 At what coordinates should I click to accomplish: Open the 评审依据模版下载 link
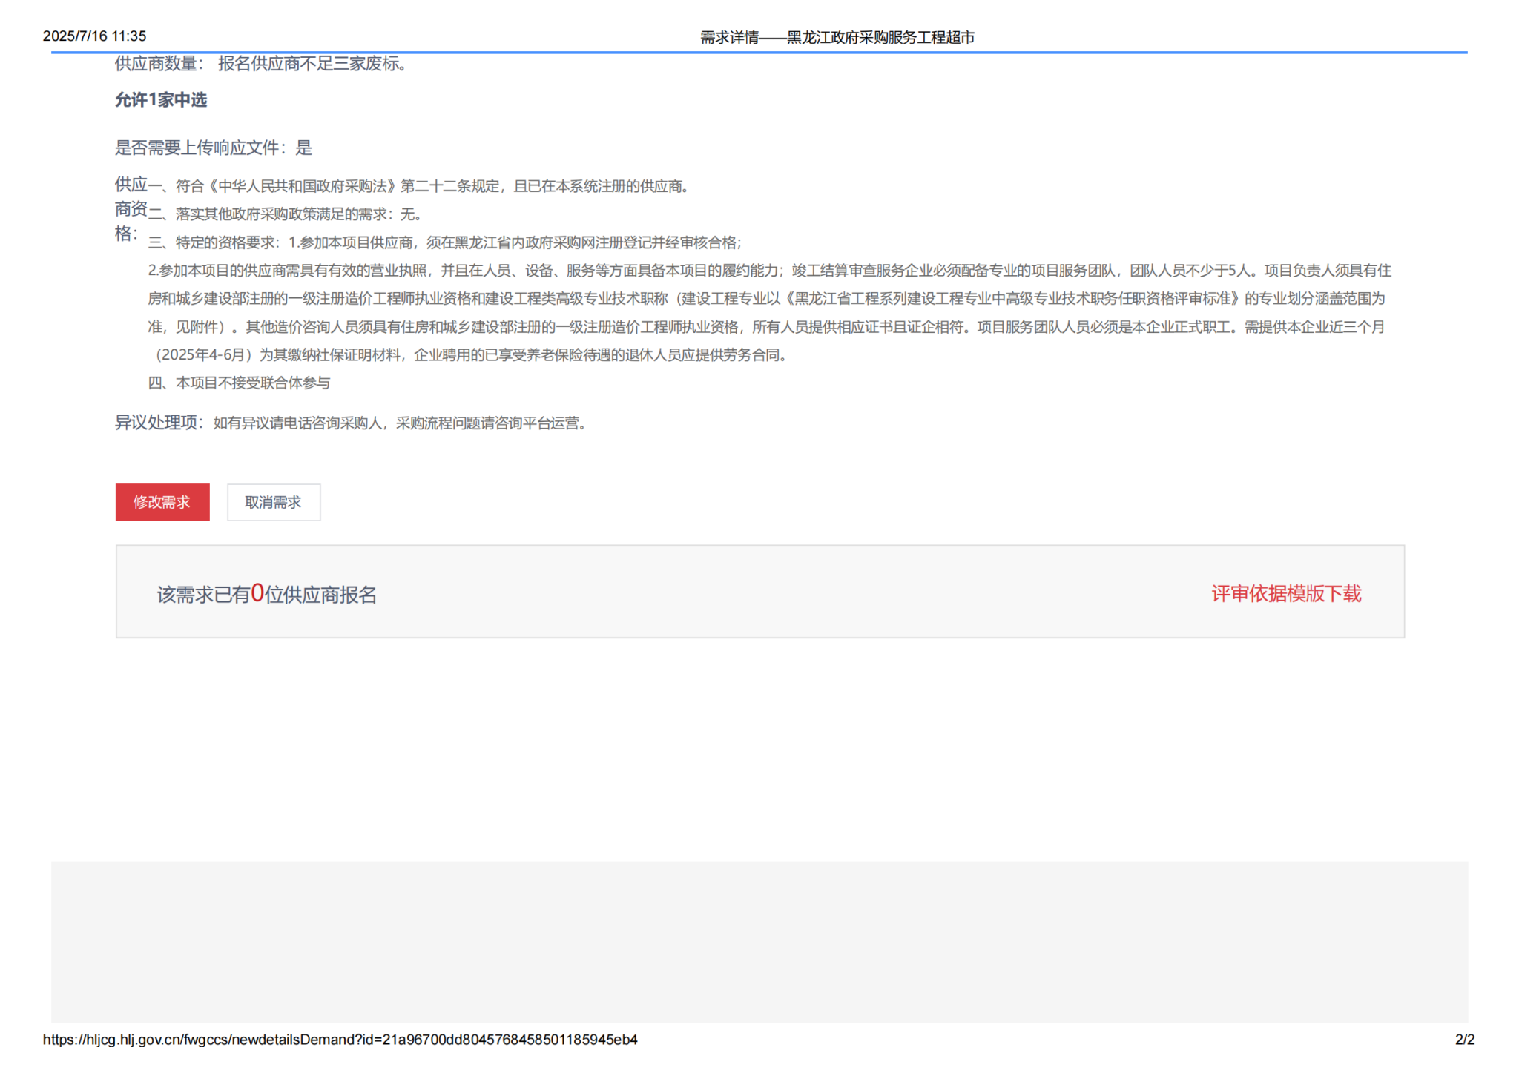point(1285,593)
